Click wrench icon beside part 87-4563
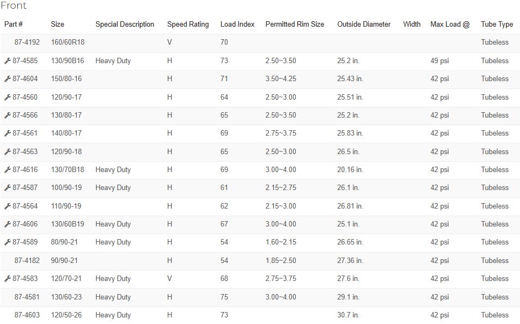 7,151
